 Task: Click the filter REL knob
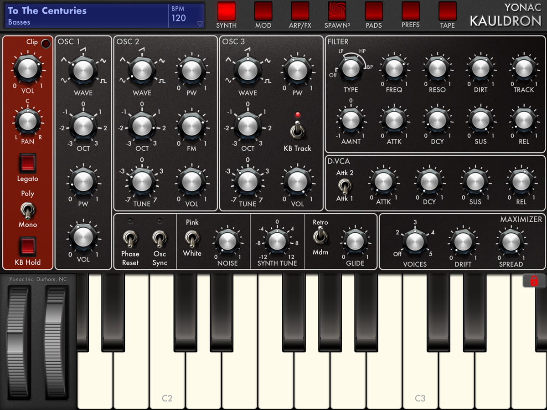[x=524, y=120]
